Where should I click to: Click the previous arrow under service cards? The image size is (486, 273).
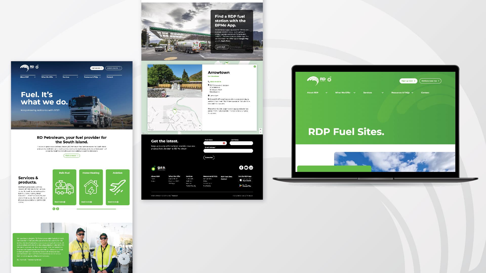coord(54,209)
